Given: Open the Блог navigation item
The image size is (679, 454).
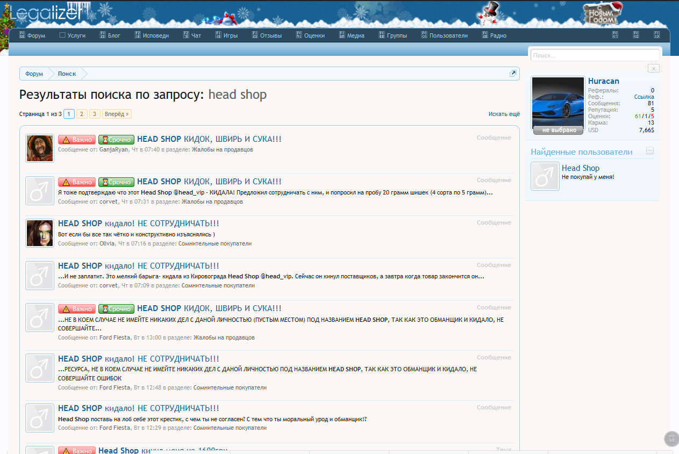Looking at the screenshot, I should click(x=110, y=35).
